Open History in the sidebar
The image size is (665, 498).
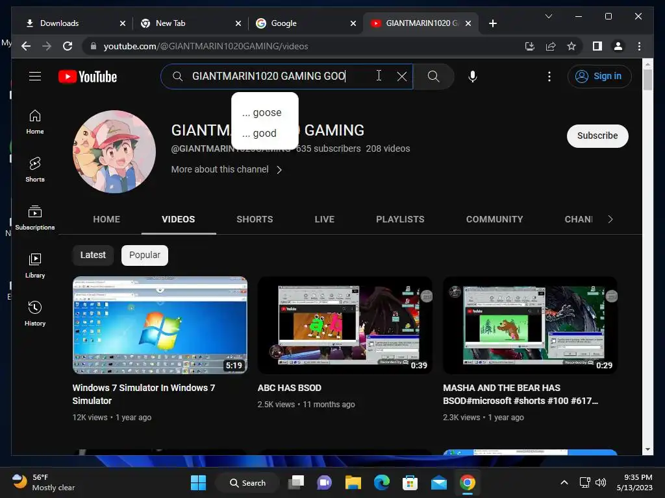point(35,313)
